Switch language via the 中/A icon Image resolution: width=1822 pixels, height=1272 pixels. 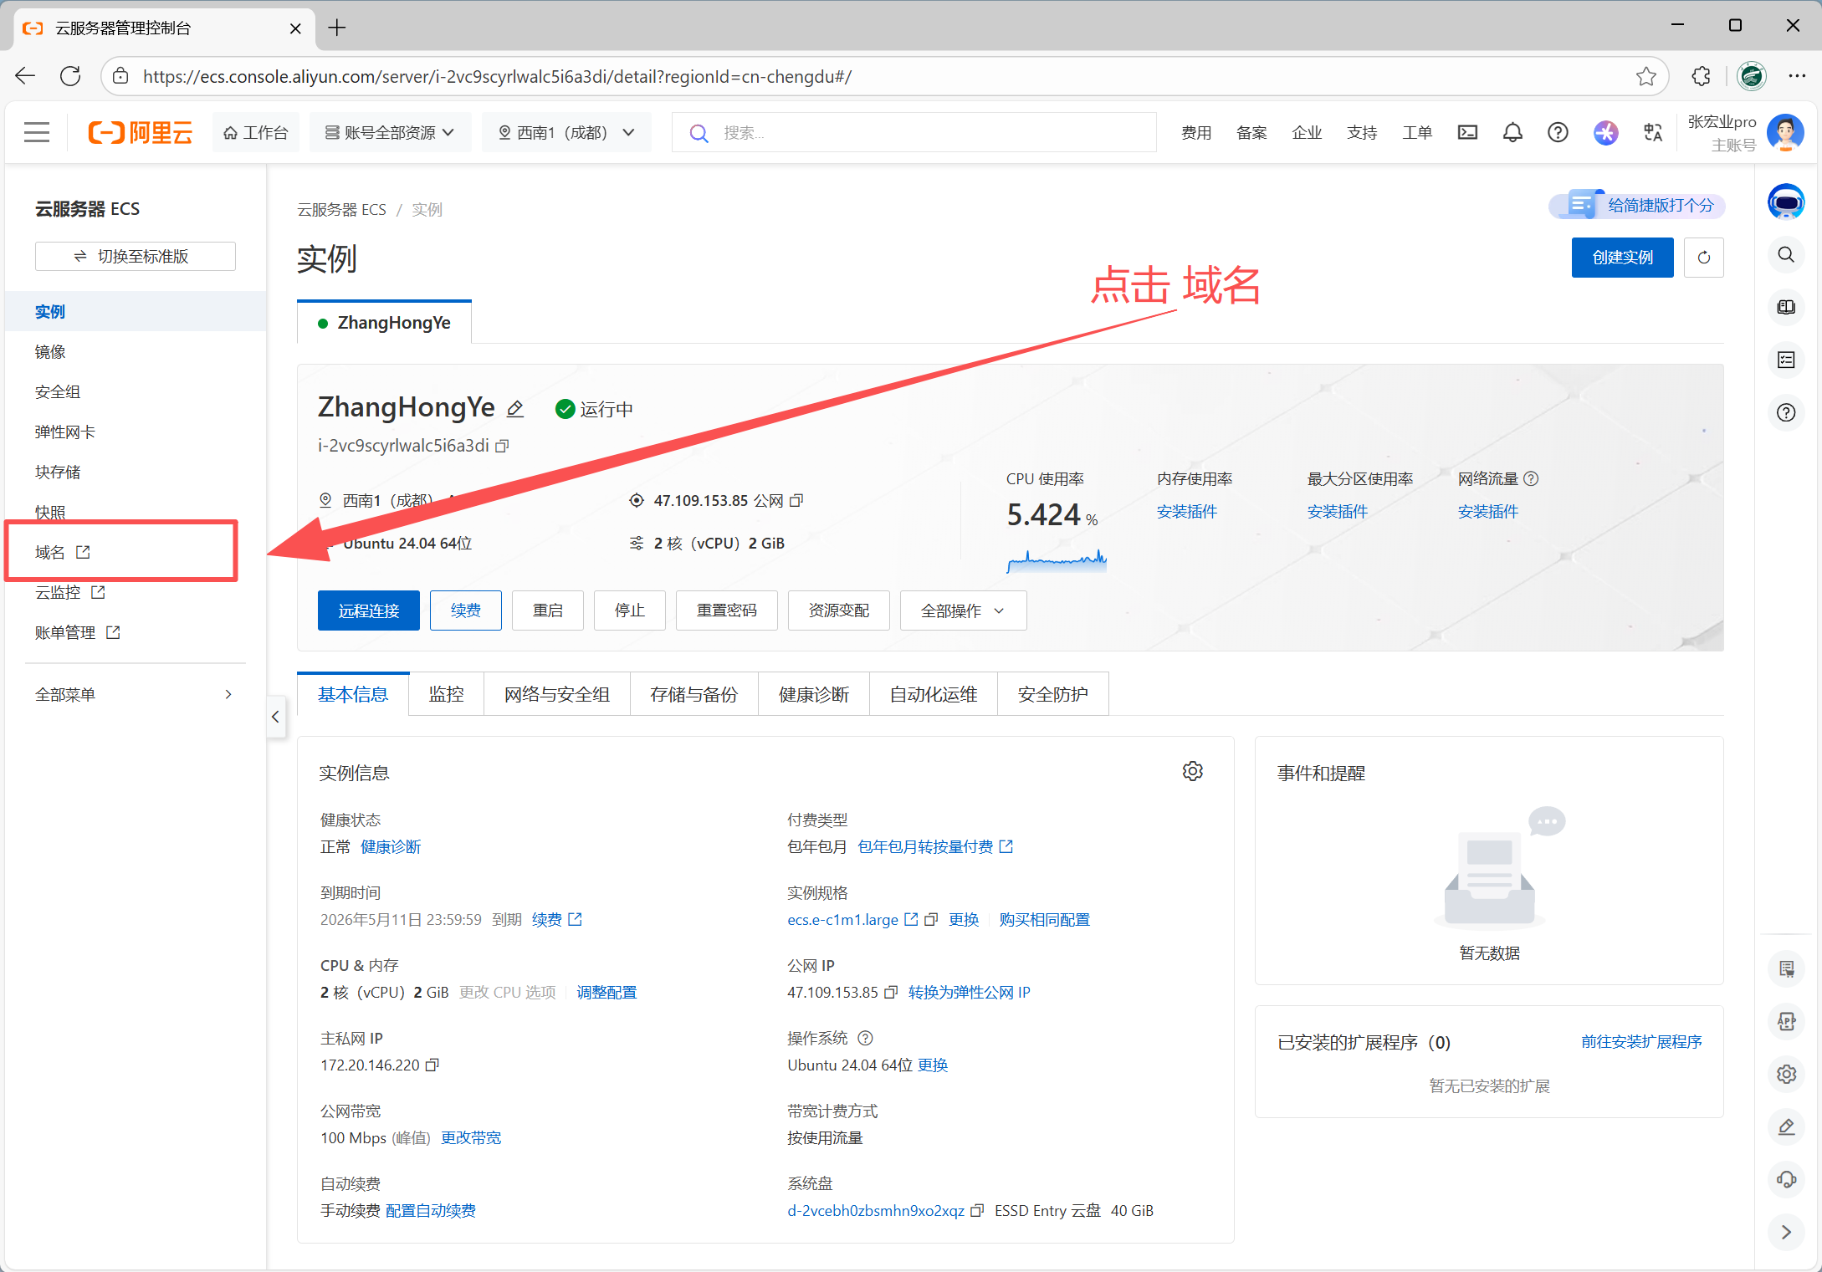1652,131
